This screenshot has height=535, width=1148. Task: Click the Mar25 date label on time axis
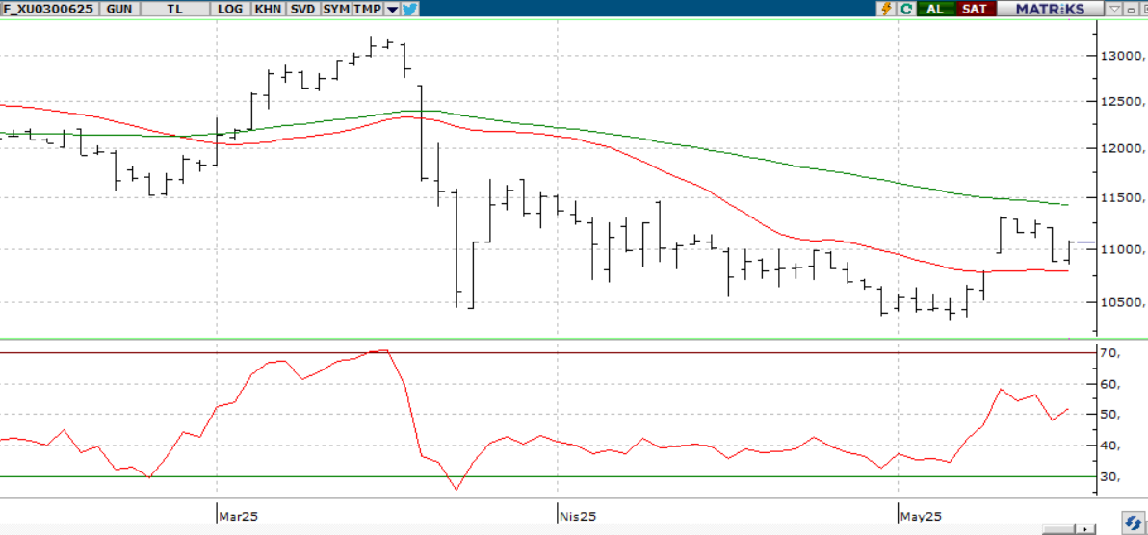(x=239, y=516)
